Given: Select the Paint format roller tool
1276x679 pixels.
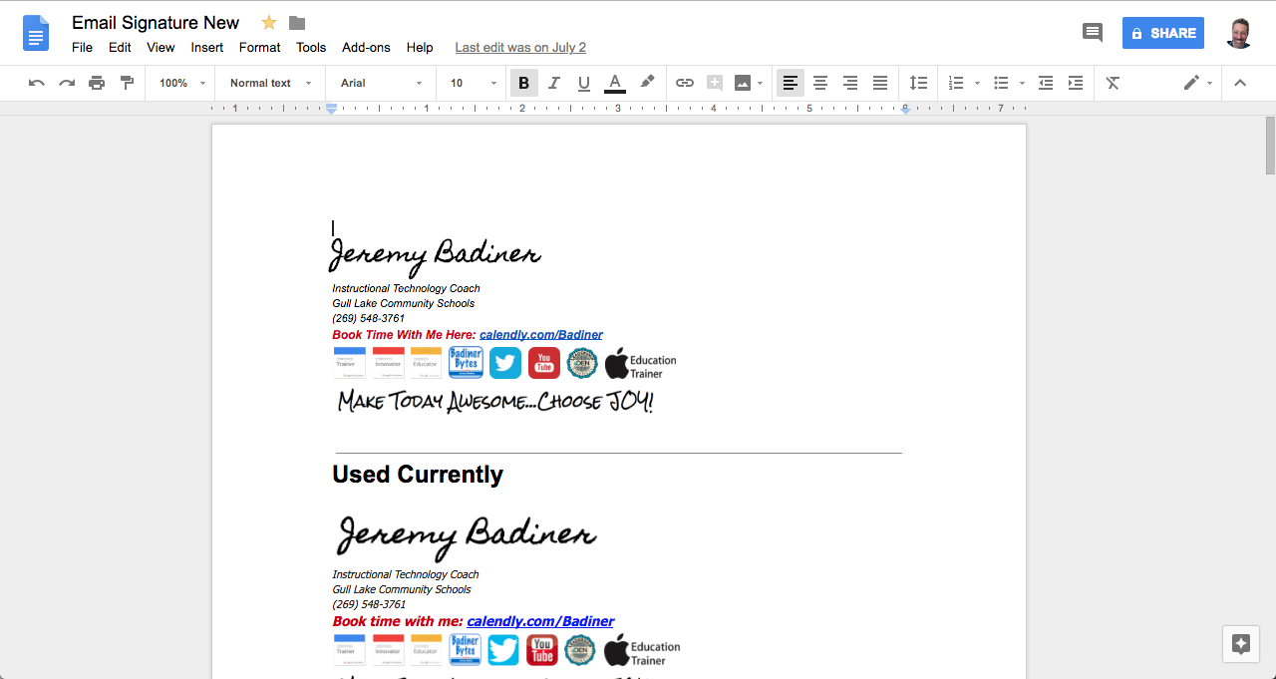Looking at the screenshot, I should point(127,83).
